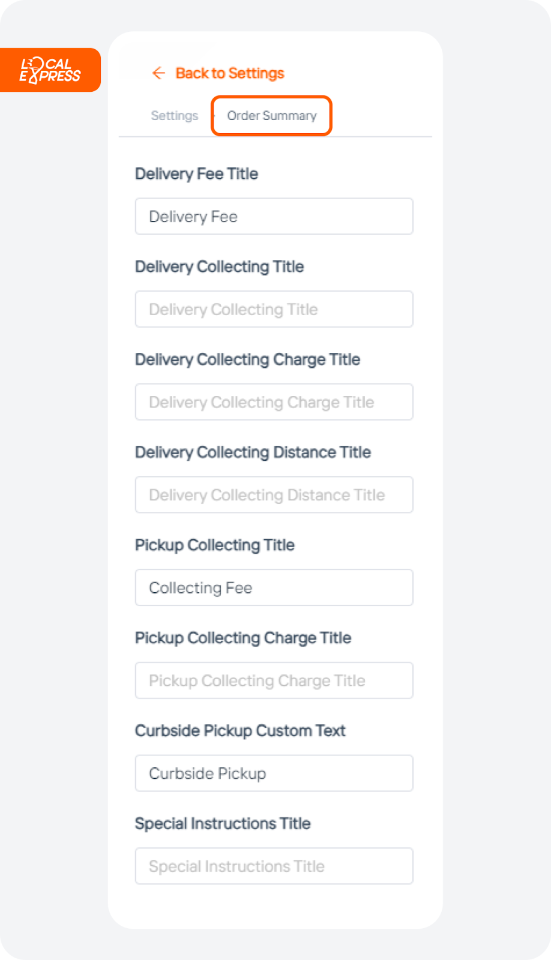Focus the input containing Collecting Fee
Screen dimensions: 551x960
(274, 587)
